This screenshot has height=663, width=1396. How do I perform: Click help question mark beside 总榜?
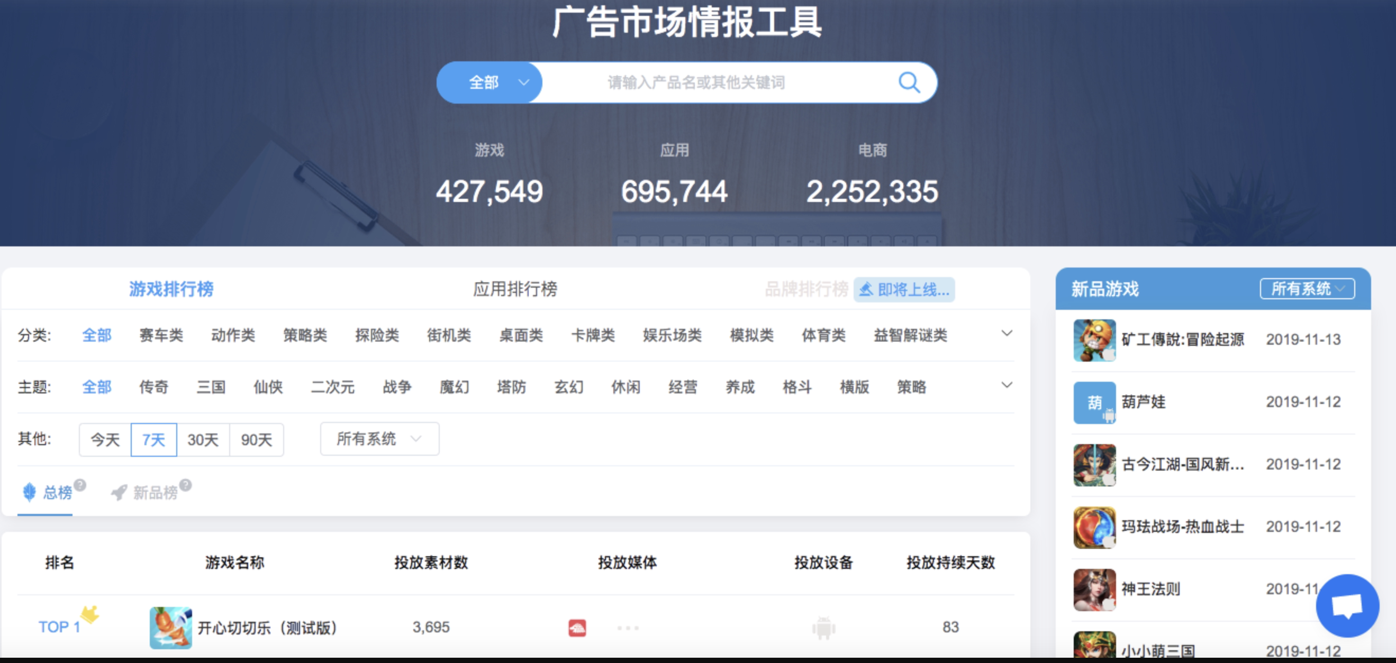click(x=80, y=484)
